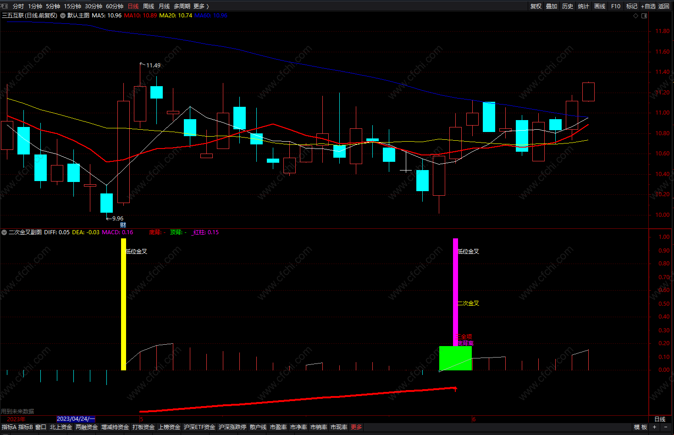Viewport: 674px width, 435px height.
Task: Choose 打板资金 indicator
Action: tap(144, 427)
